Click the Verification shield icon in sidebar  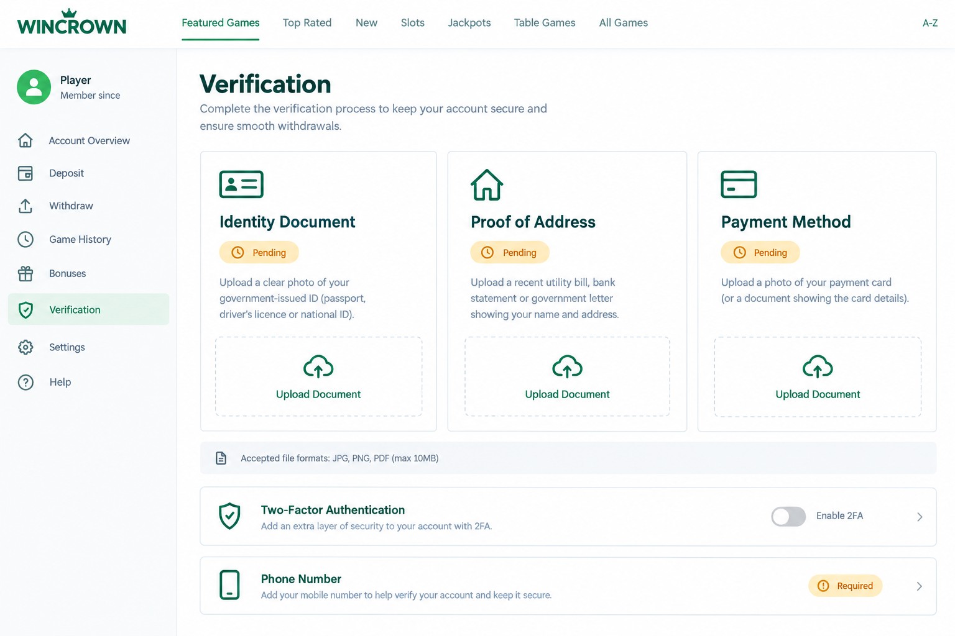point(25,310)
